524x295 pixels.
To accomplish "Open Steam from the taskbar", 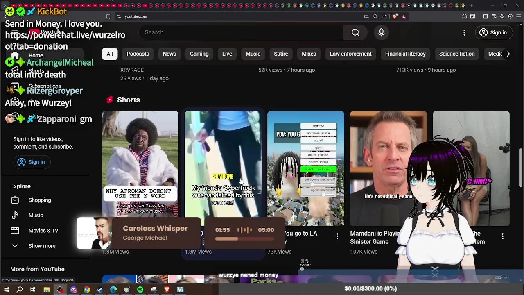I will [x=100, y=290].
